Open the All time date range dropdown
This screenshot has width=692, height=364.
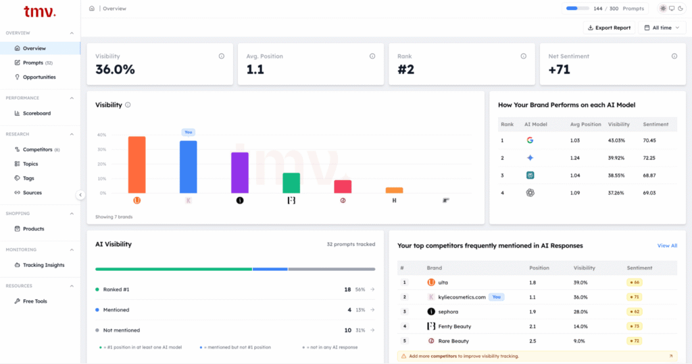(x=662, y=28)
